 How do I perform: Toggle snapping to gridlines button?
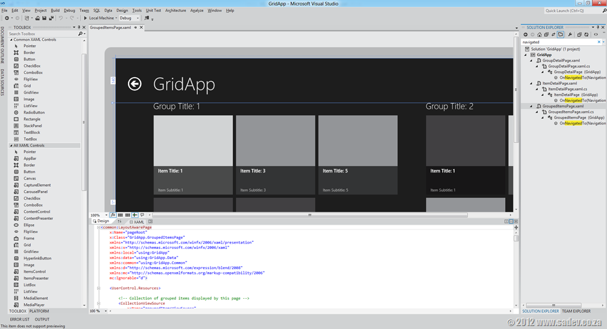pos(127,215)
